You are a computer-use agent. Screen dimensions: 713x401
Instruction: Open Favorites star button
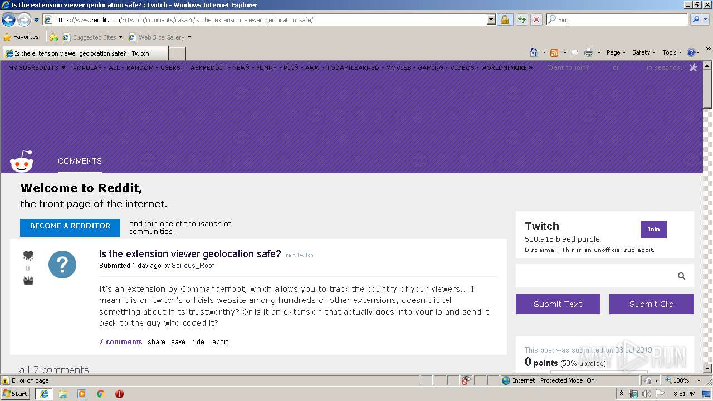click(21, 37)
